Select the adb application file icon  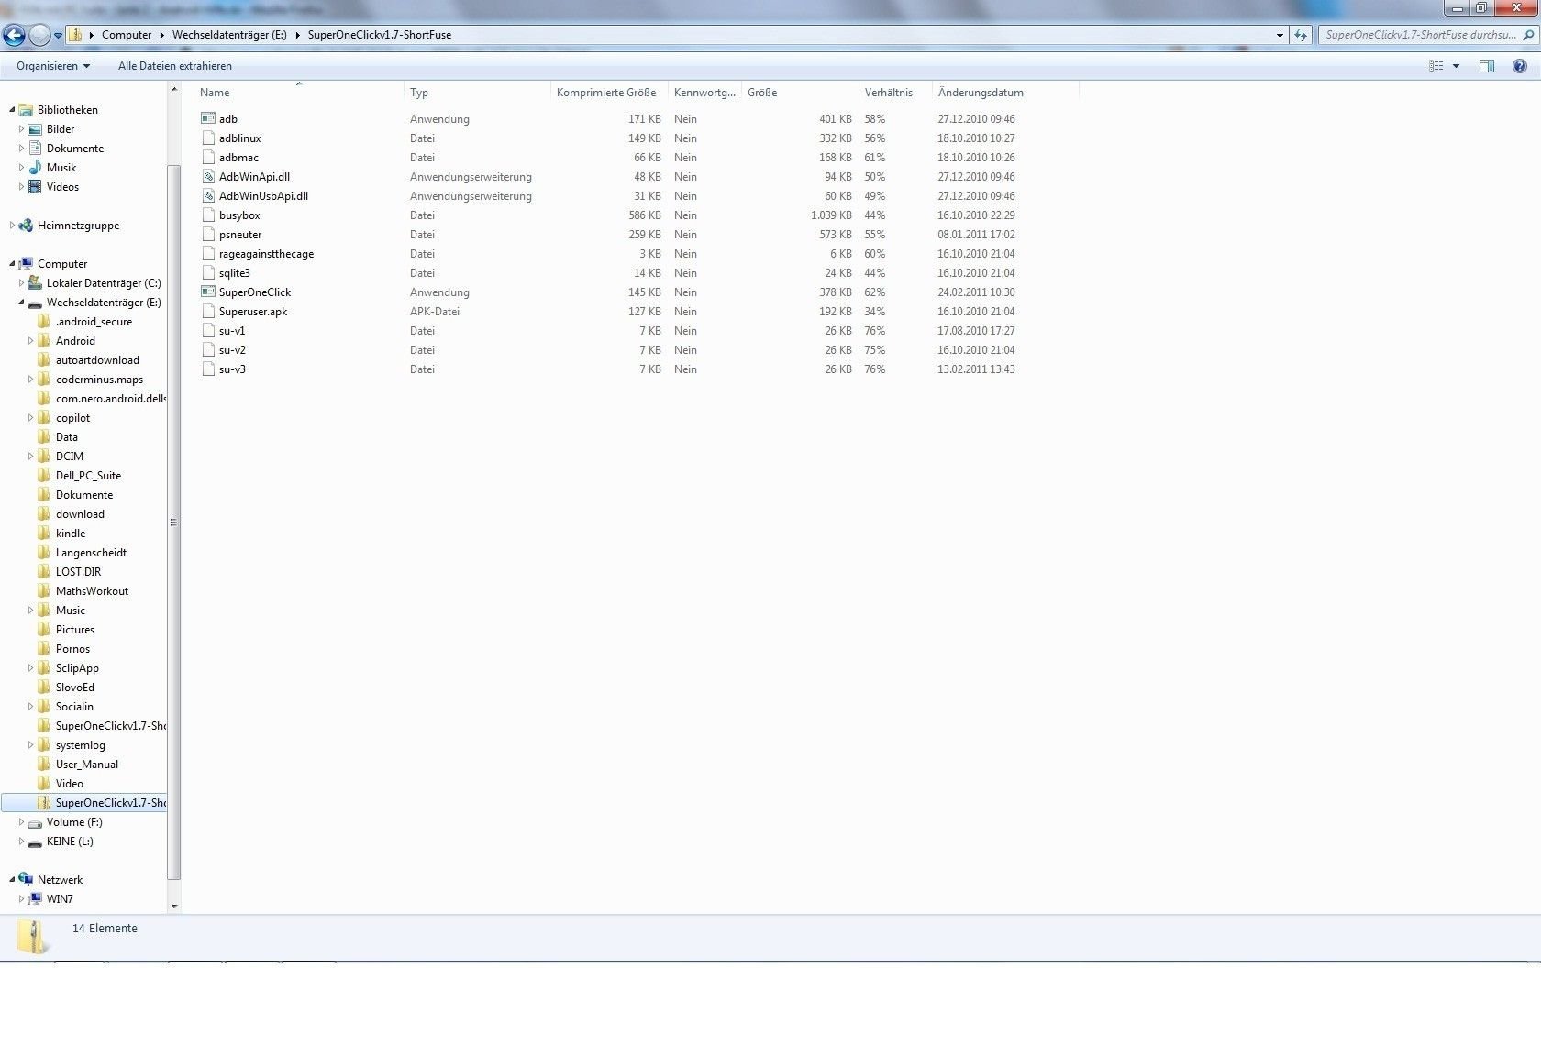click(x=208, y=119)
